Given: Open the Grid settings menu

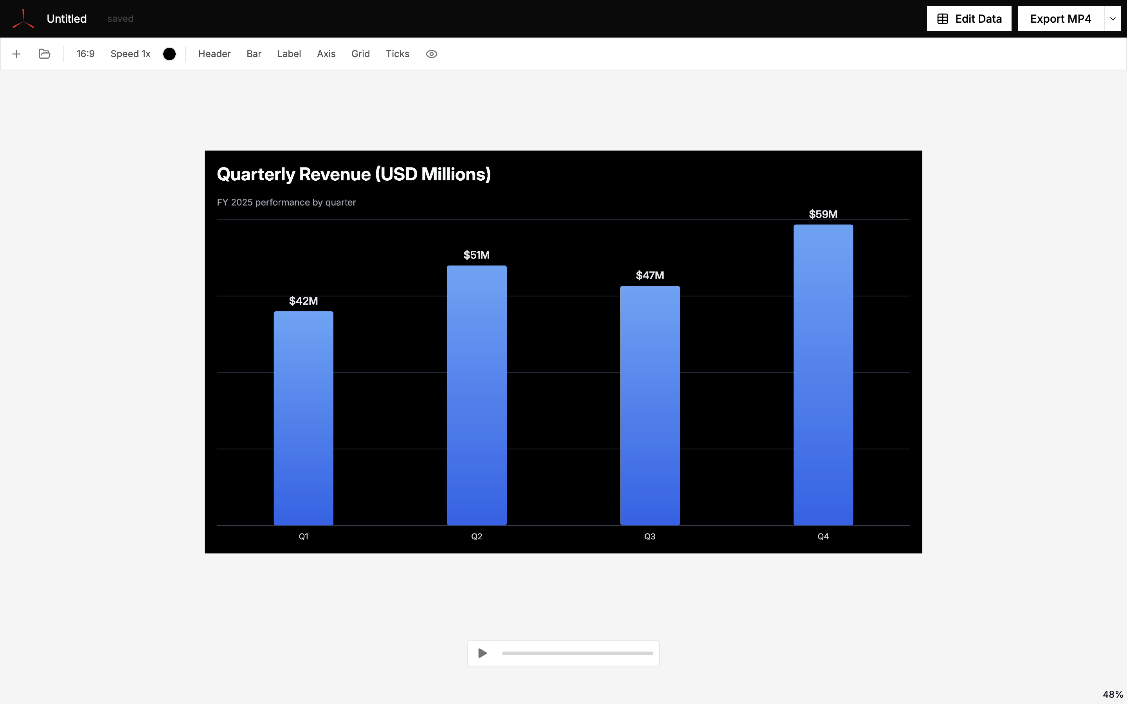Looking at the screenshot, I should [x=360, y=54].
